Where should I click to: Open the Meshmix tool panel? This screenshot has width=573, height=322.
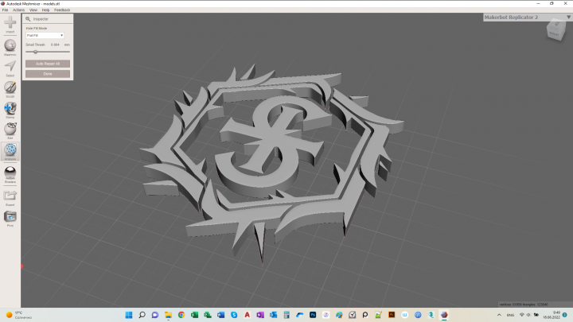click(10, 48)
